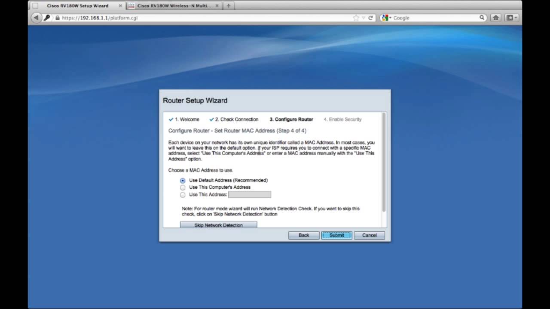Go back with the browser back arrow
The height and width of the screenshot is (309, 550).
(36, 18)
